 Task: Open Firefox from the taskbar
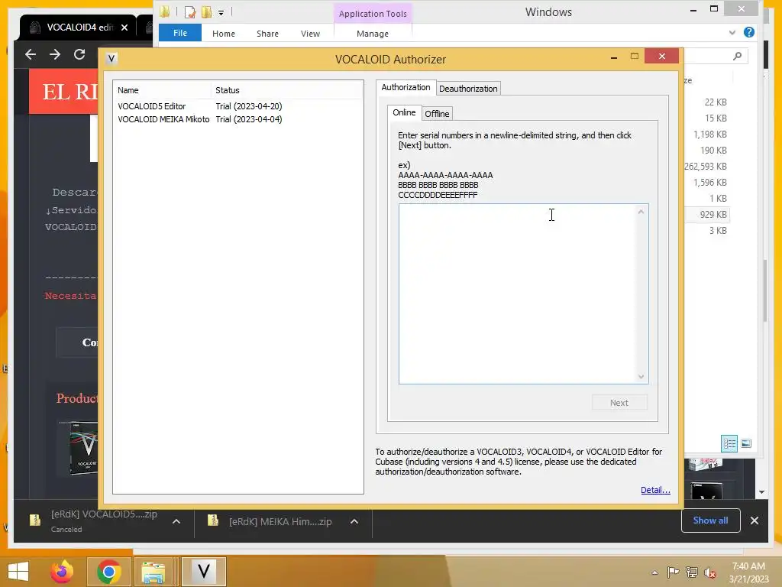[x=62, y=572]
